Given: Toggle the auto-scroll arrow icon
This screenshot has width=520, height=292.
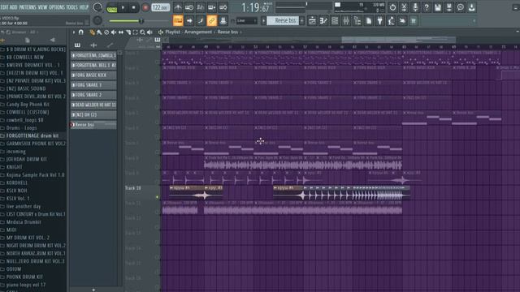Looking at the screenshot, I should pos(189,21).
